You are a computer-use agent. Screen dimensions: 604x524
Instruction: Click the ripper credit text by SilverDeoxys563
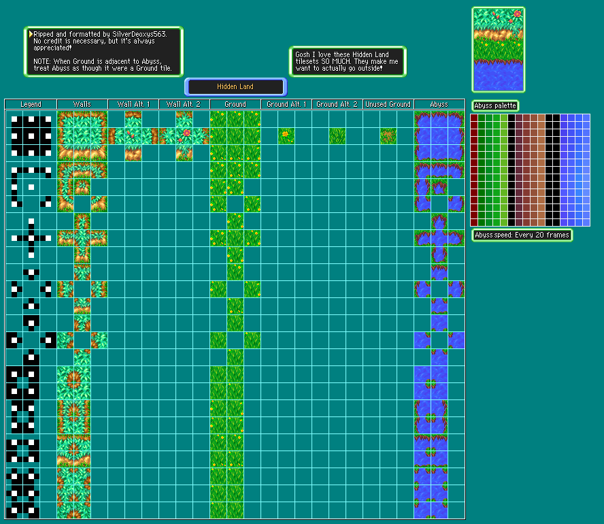pyautogui.click(x=100, y=41)
